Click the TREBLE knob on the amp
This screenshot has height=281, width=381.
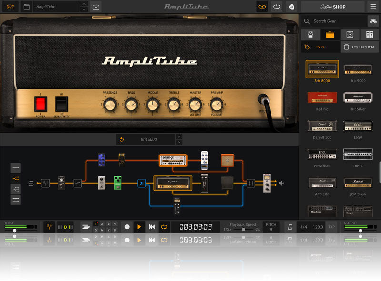pyautogui.click(x=174, y=105)
